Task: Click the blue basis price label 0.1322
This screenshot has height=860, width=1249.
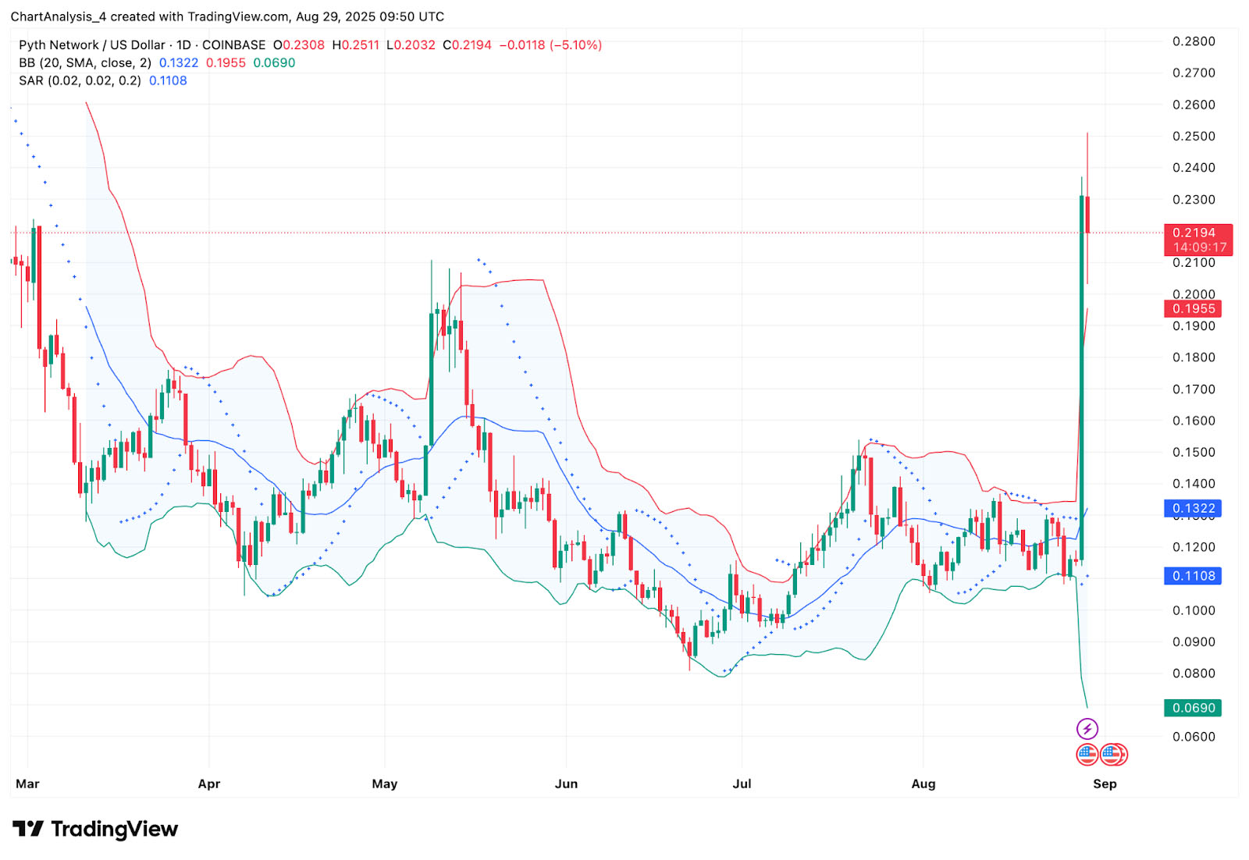Action: pos(1194,509)
